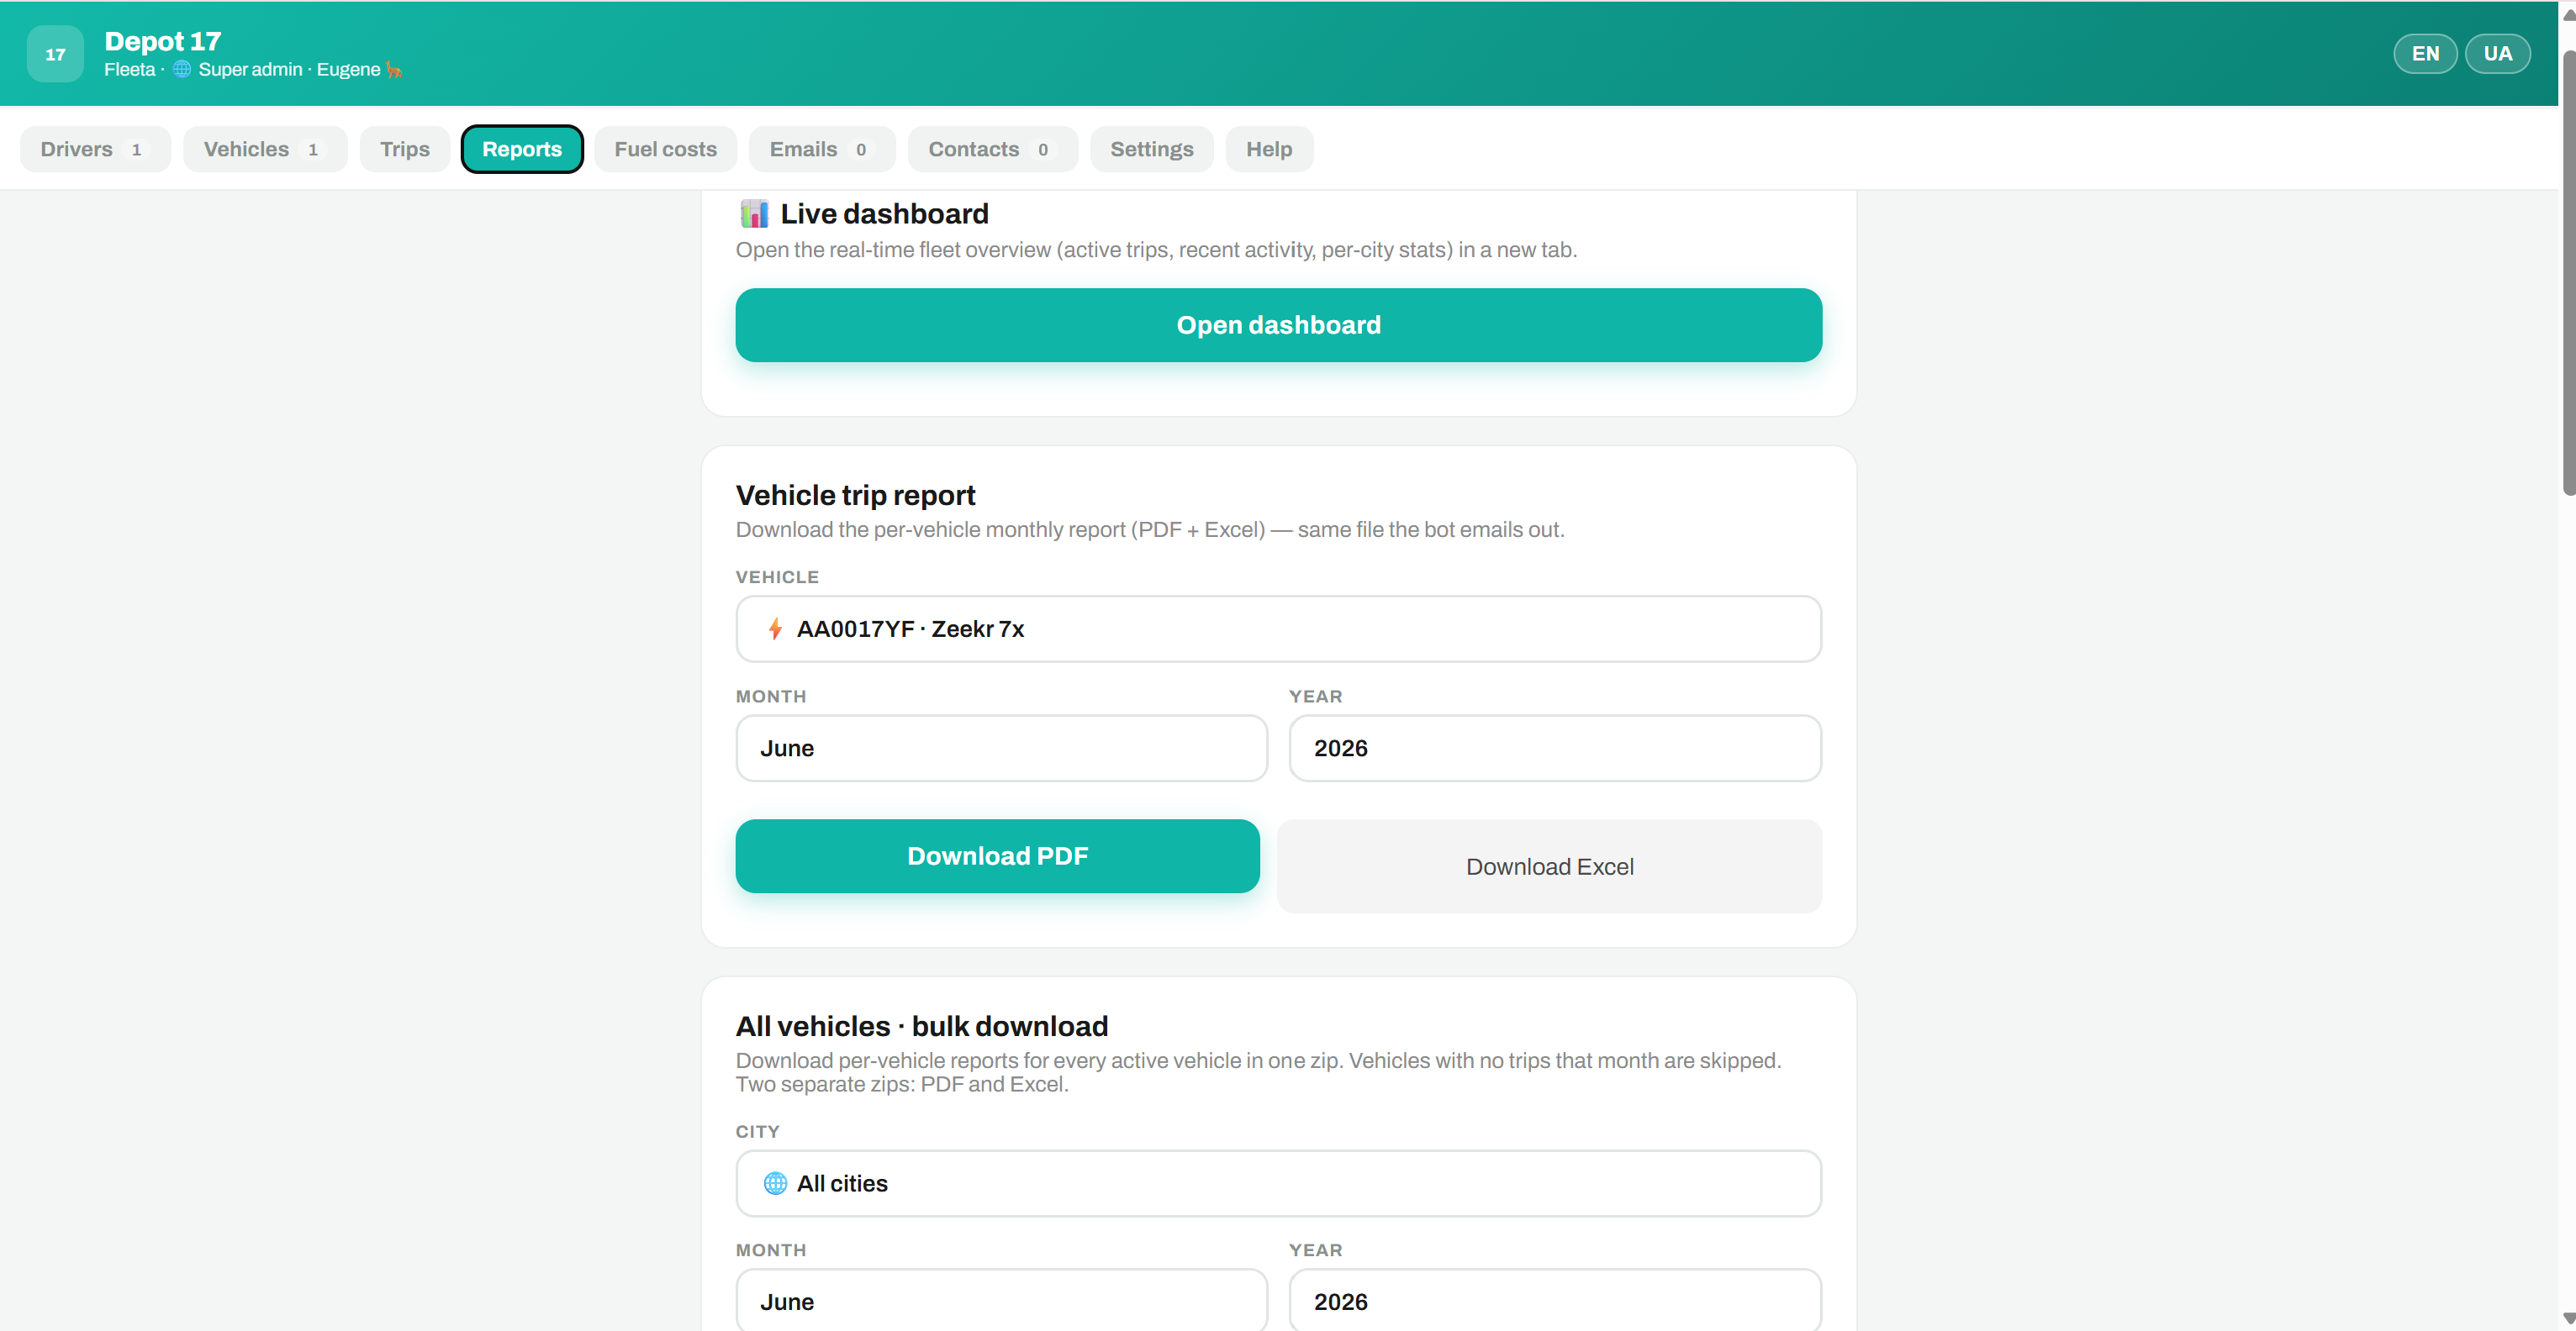Viewport: 2576px width, 1331px height.
Task: Click the globe icon beside Super admin
Action: (181, 69)
